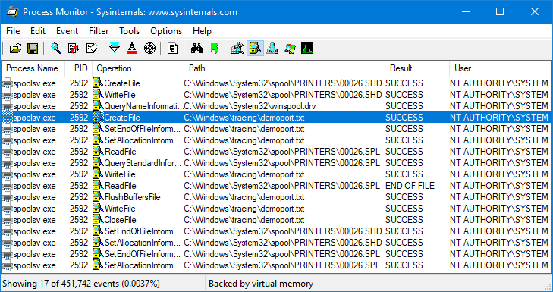This screenshot has height=292, width=553.
Task: Select SetAllocationInform... operation for demoport.txt
Action: click(x=143, y=140)
